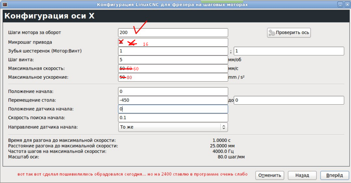Screen dimensions: 351x183
Task: Go back with the Назад button
Action: point(302,175)
